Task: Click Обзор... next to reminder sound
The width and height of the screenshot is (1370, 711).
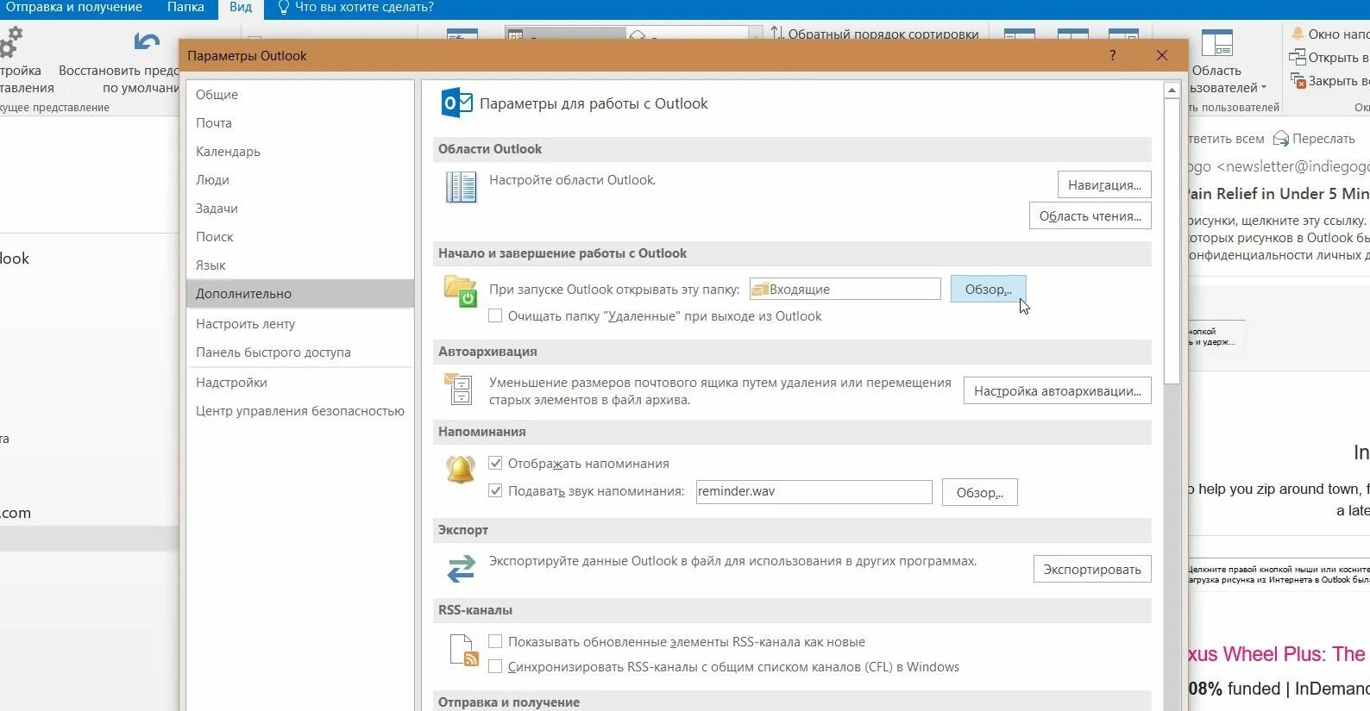Action: pos(979,493)
